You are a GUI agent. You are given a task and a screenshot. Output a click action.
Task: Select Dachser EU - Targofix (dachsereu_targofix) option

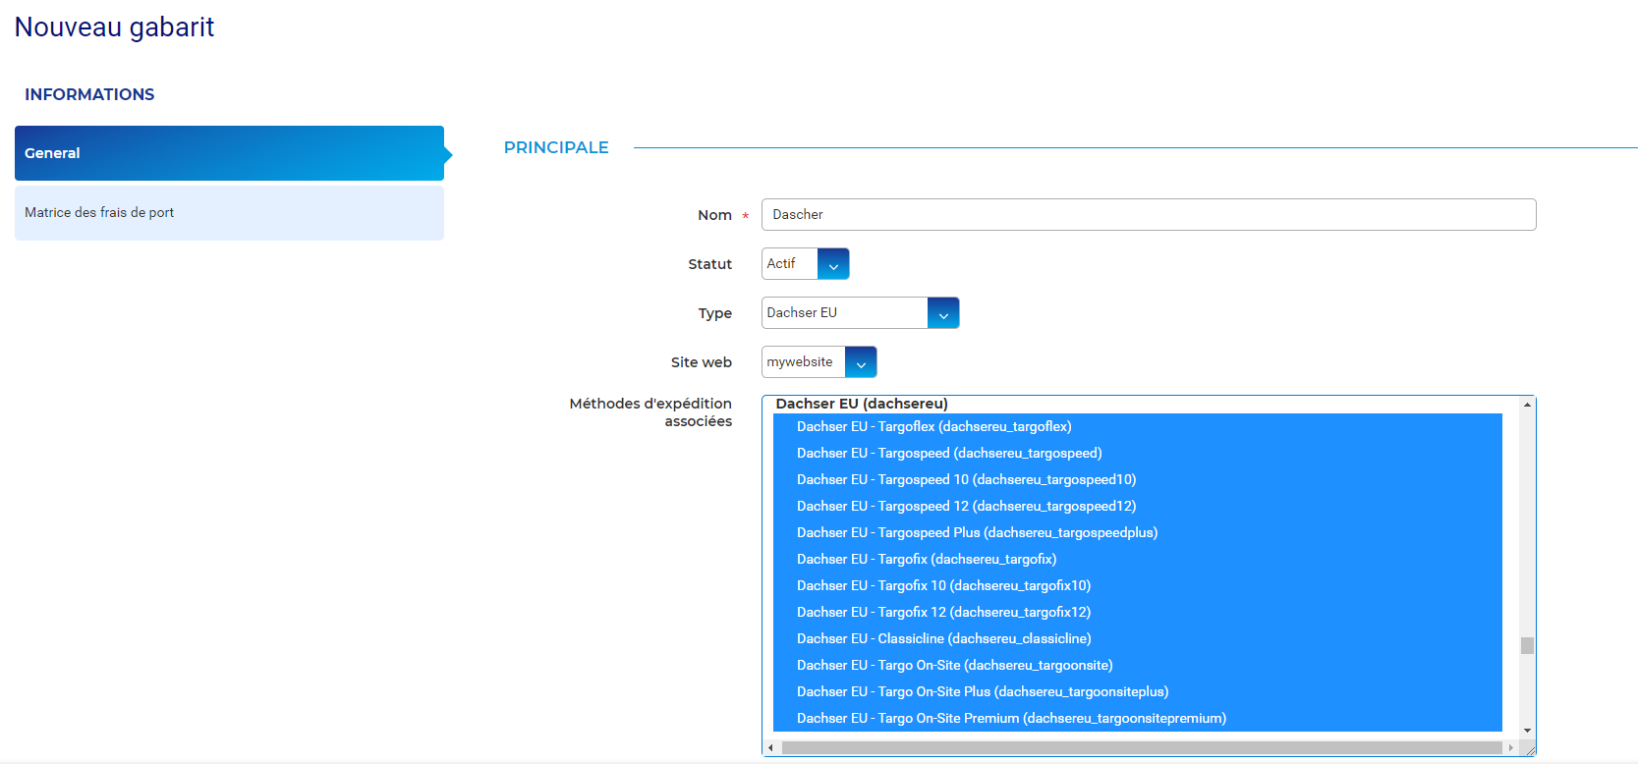pos(1138,559)
